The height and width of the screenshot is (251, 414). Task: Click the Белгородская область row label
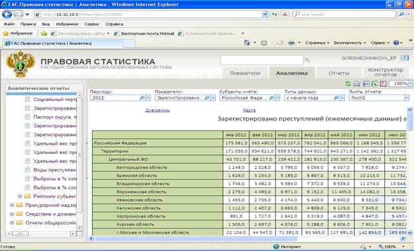pos(142,167)
